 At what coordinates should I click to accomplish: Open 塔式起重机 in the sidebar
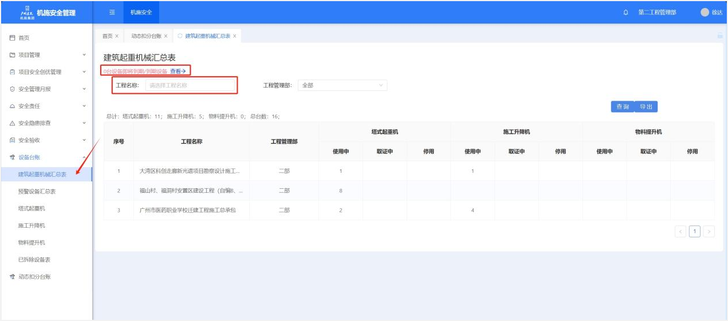(x=32, y=208)
